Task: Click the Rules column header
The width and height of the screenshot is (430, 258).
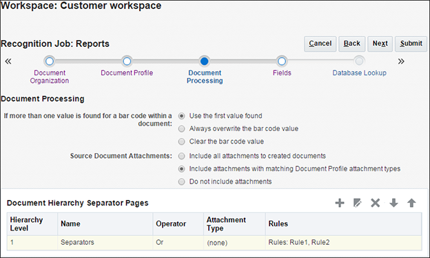Action: [343, 224]
